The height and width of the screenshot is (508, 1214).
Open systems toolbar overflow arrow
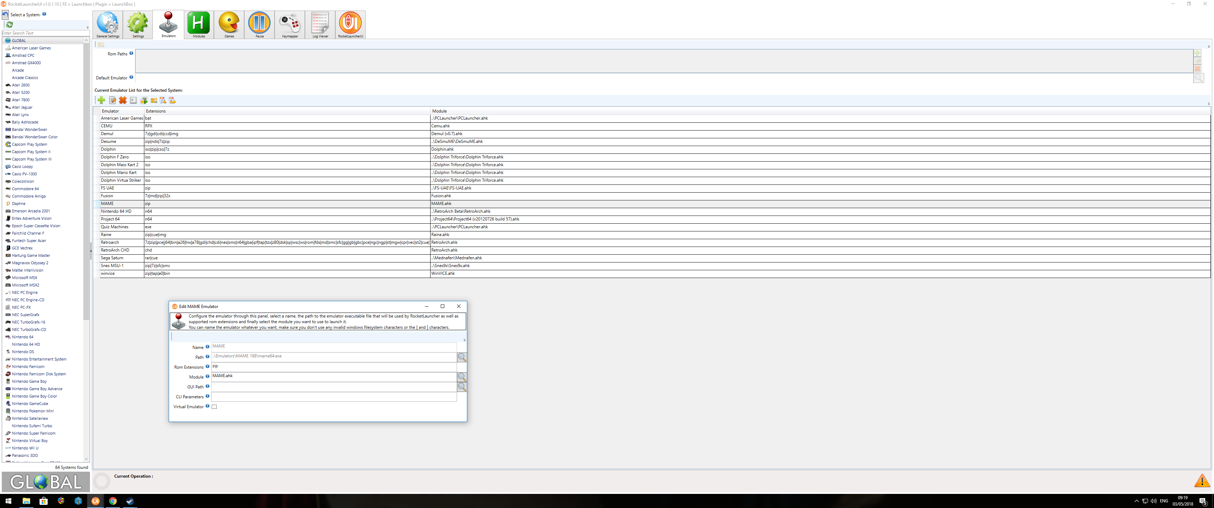tap(88, 27)
